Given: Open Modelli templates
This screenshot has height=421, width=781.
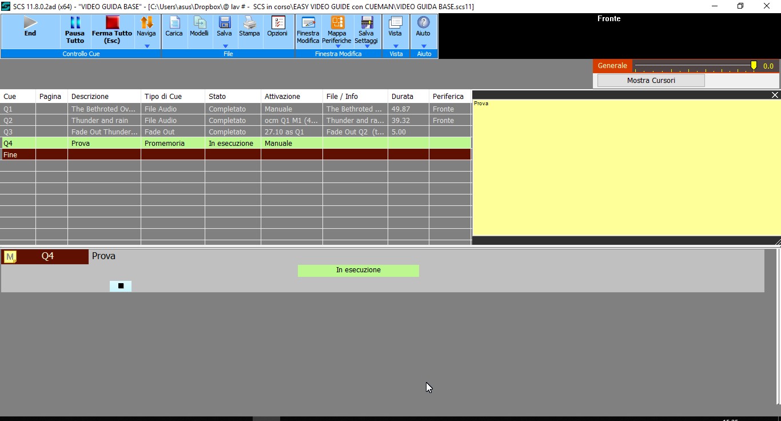Looking at the screenshot, I should coord(199,27).
